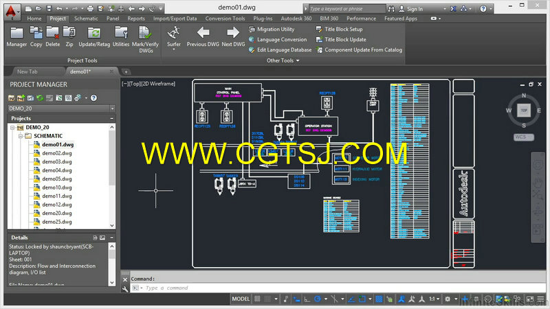550x309 pixels.
Task: Select demo25.dwg in project tree
Action: tap(57, 222)
